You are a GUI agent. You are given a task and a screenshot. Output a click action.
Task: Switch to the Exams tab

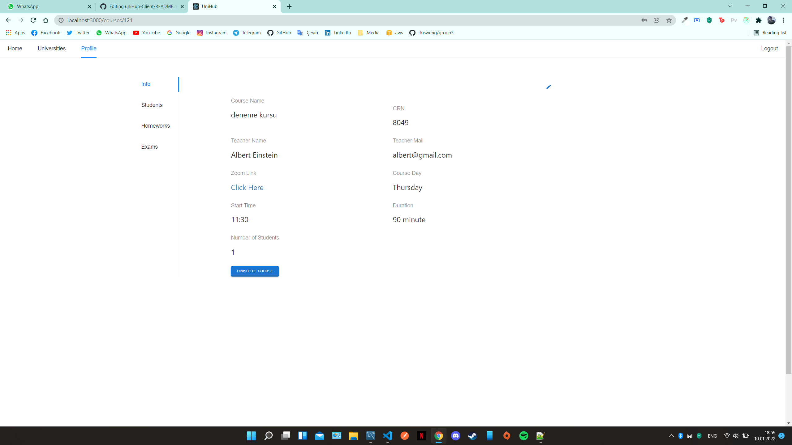150,147
